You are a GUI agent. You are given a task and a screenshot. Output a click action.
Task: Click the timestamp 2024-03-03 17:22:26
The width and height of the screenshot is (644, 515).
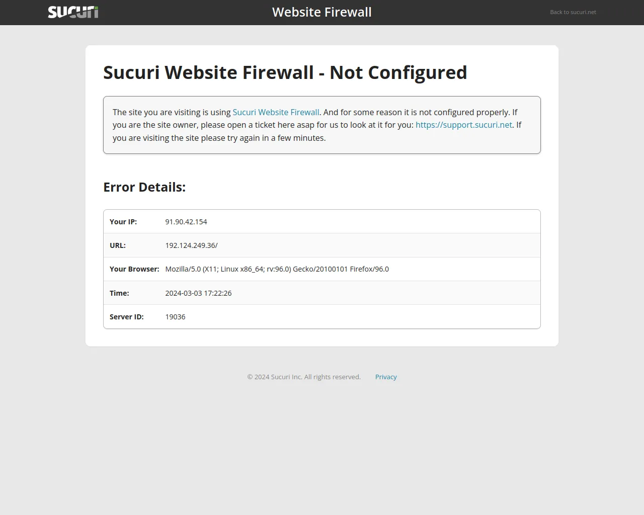click(198, 293)
